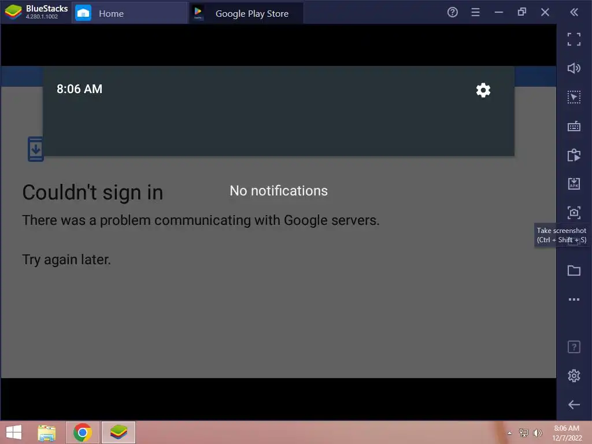Click the 'Try again later.' text
Screen dimensions: 592x444
click(66, 260)
